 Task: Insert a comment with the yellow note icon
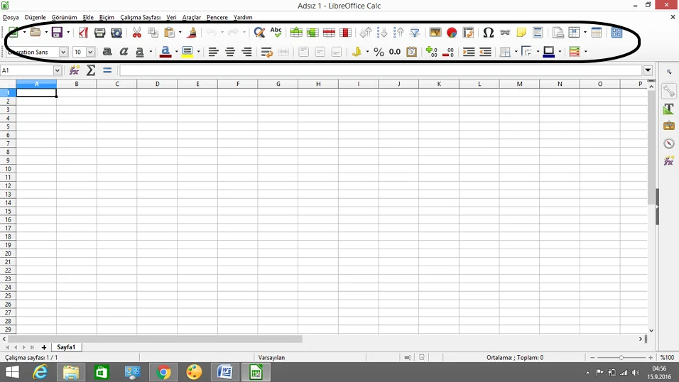[521, 33]
